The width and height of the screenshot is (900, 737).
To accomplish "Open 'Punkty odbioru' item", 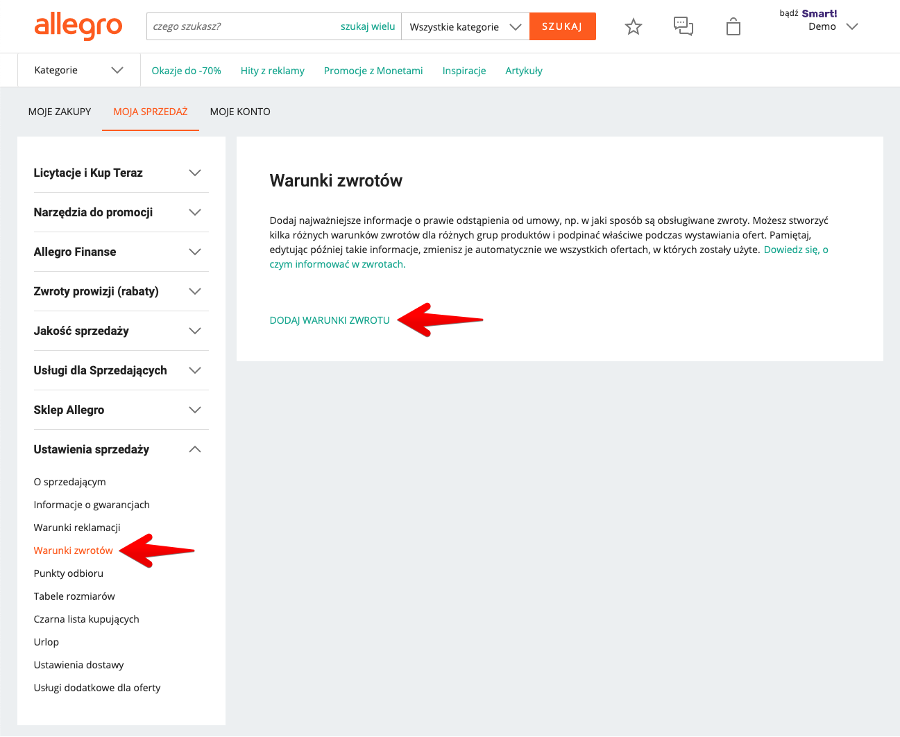I will (x=68, y=573).
